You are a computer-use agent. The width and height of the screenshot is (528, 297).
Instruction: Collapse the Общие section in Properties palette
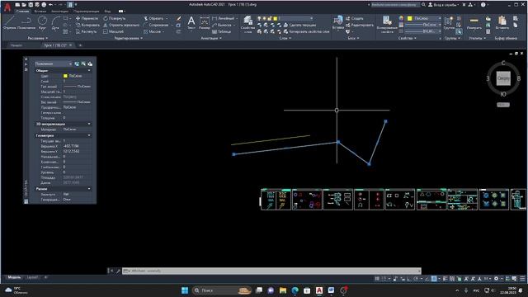pos(89,71)
